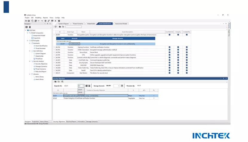
Task: Toggle Integrity checkbox for AS.F02
Action: (178, 47)
